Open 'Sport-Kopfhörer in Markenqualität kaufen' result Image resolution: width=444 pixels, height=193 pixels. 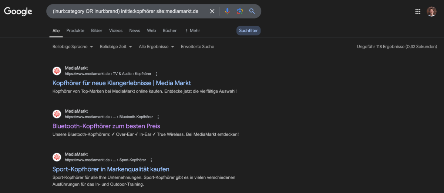pos(111,169)
